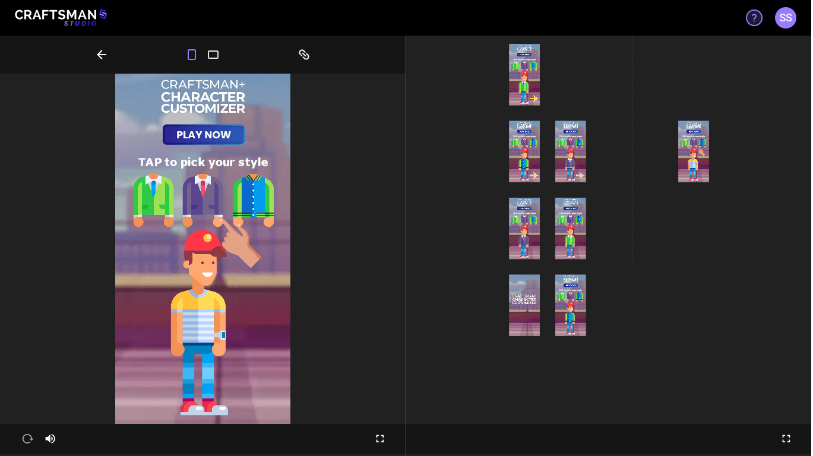Viewport: 813px width, 456px height.
Task: Expand the ad preview pane to fullscreen
Action: click(x=380, y=439)
